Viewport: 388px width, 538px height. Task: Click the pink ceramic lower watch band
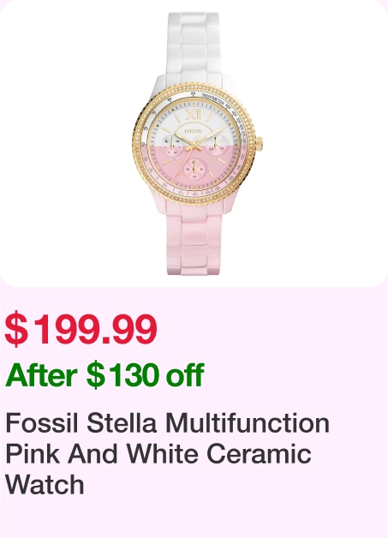[x=195, y=238]
